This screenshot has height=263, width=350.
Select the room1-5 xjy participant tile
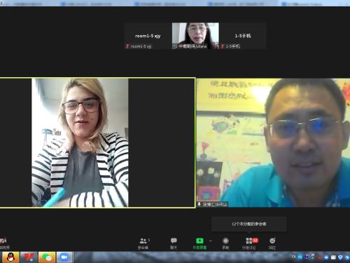(x=148, y=36)
